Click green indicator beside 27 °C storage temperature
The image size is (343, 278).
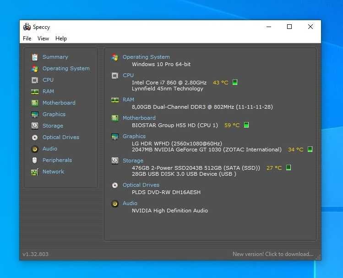tap(289, 167)
